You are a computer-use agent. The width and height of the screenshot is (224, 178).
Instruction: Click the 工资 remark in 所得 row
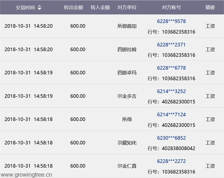[x=210, y=119]
